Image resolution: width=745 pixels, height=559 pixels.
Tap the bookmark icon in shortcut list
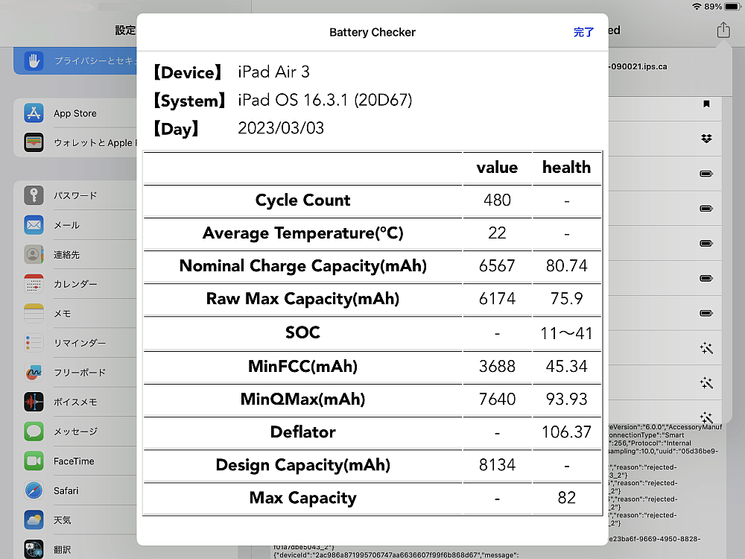coord(706,104)
